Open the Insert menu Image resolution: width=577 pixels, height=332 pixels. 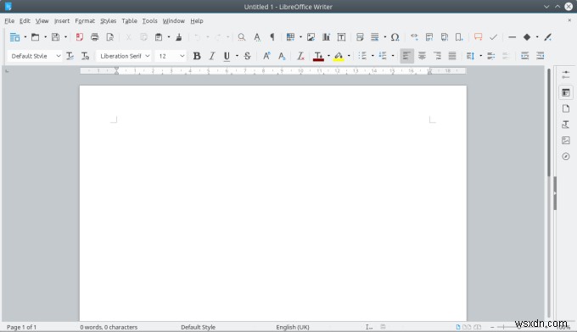[62, 21]
